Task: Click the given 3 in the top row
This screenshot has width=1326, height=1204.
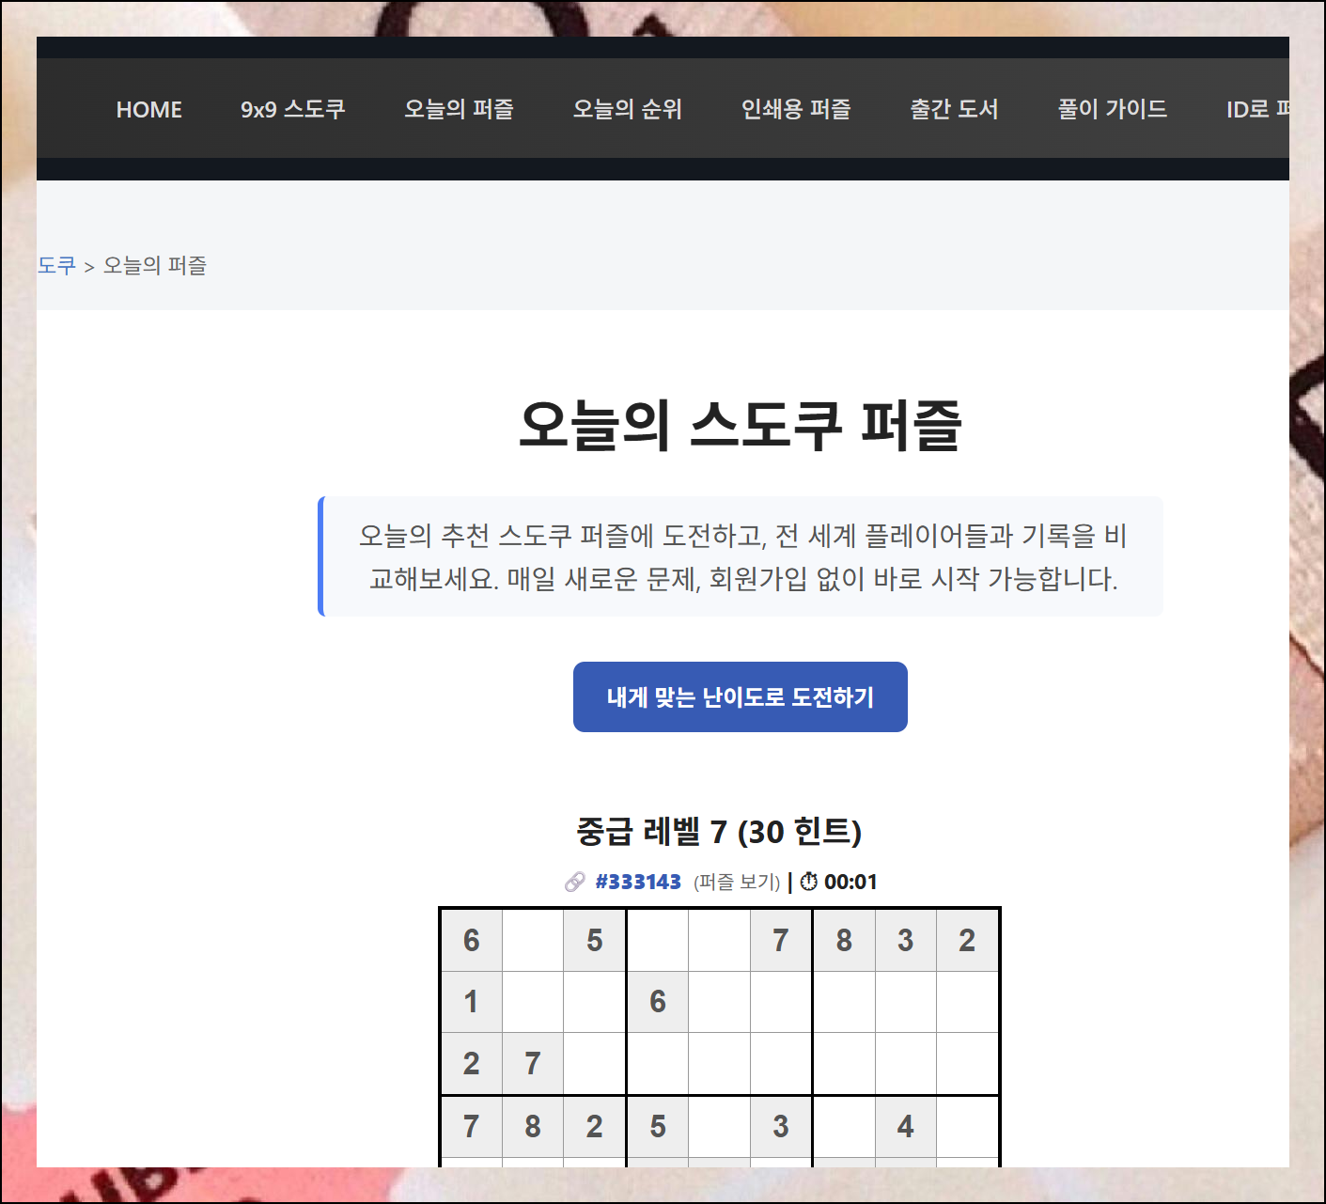Action: (906, 940)
